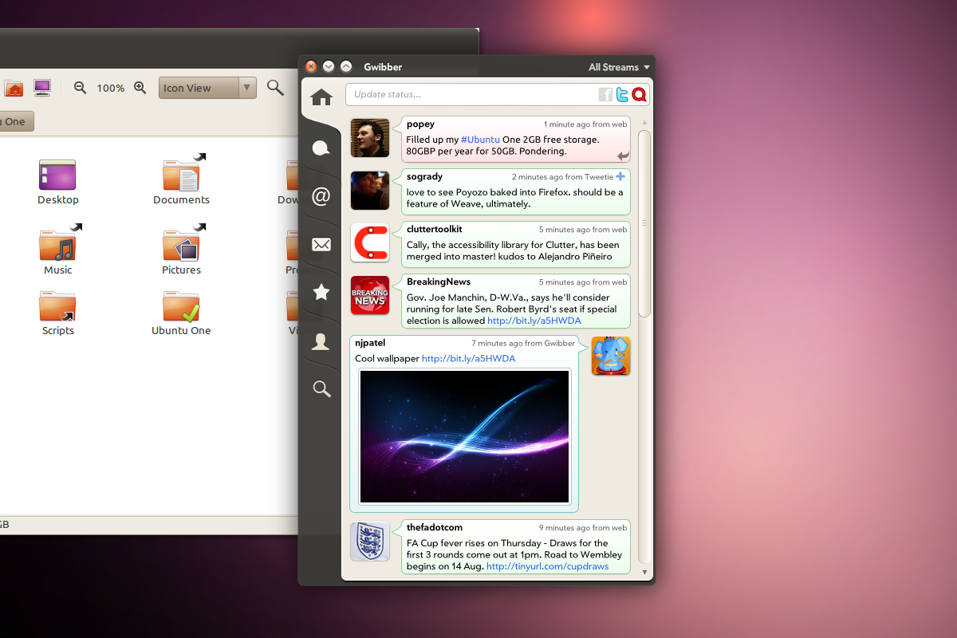
Task: Select the Desktop folder icon
Action: pos(57,174)
